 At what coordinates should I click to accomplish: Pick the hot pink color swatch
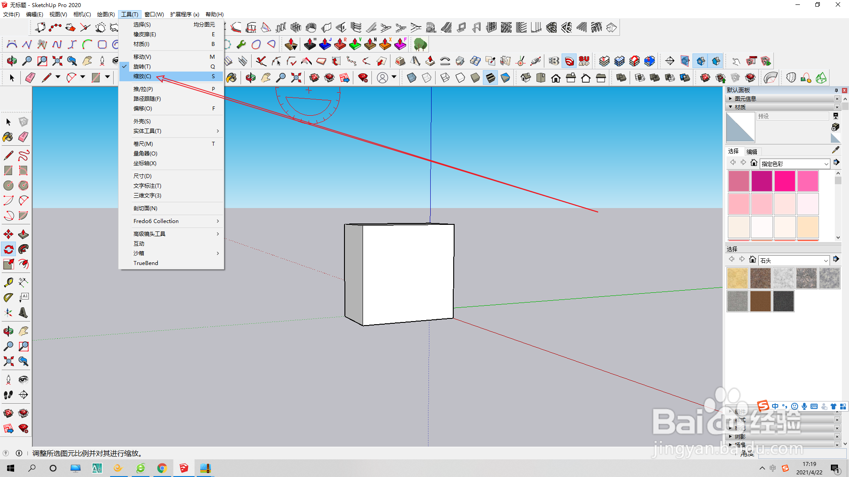point(785,181)
